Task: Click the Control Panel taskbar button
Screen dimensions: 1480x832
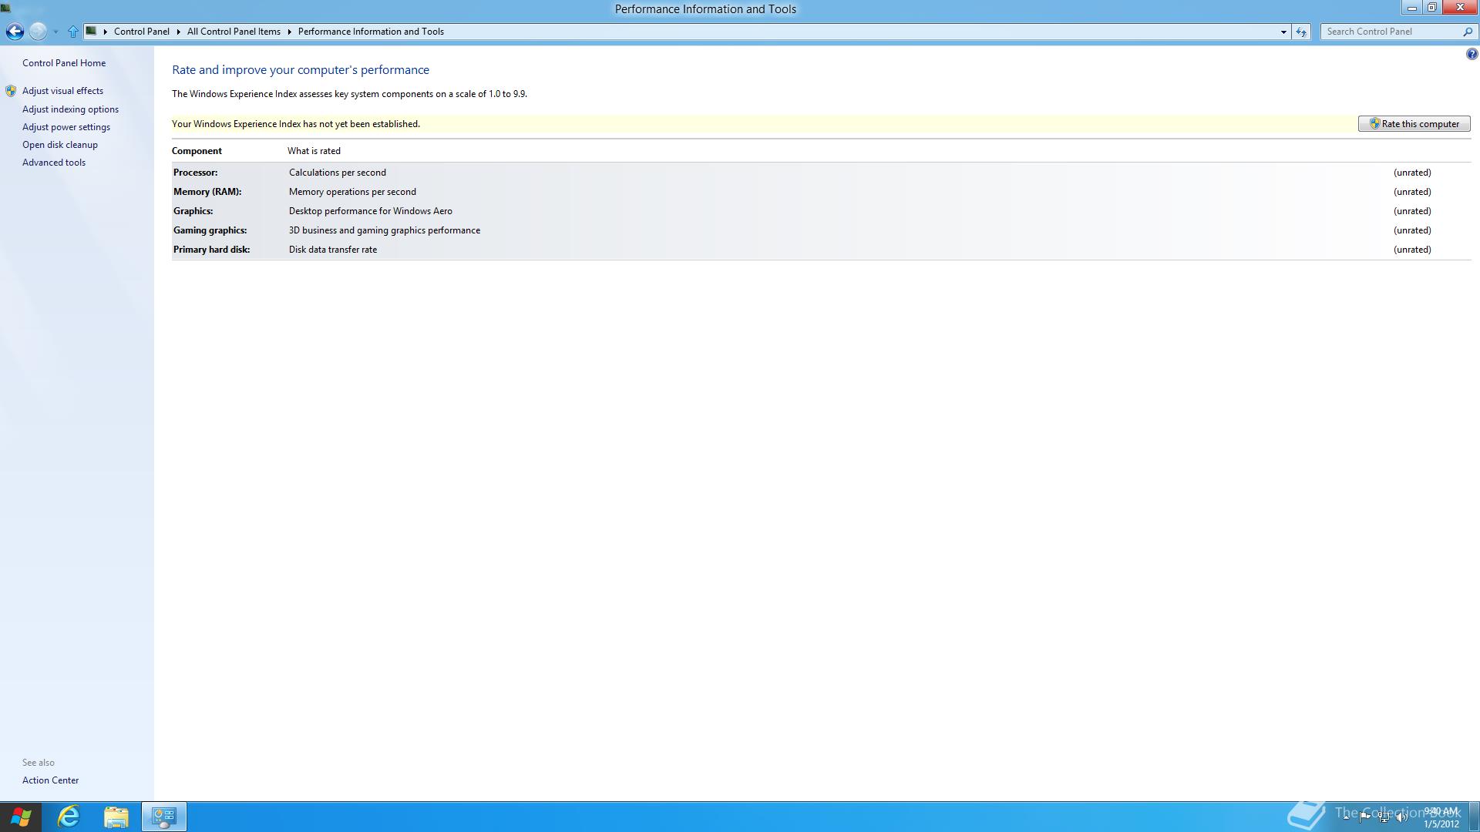Action: tap(163, 817)
